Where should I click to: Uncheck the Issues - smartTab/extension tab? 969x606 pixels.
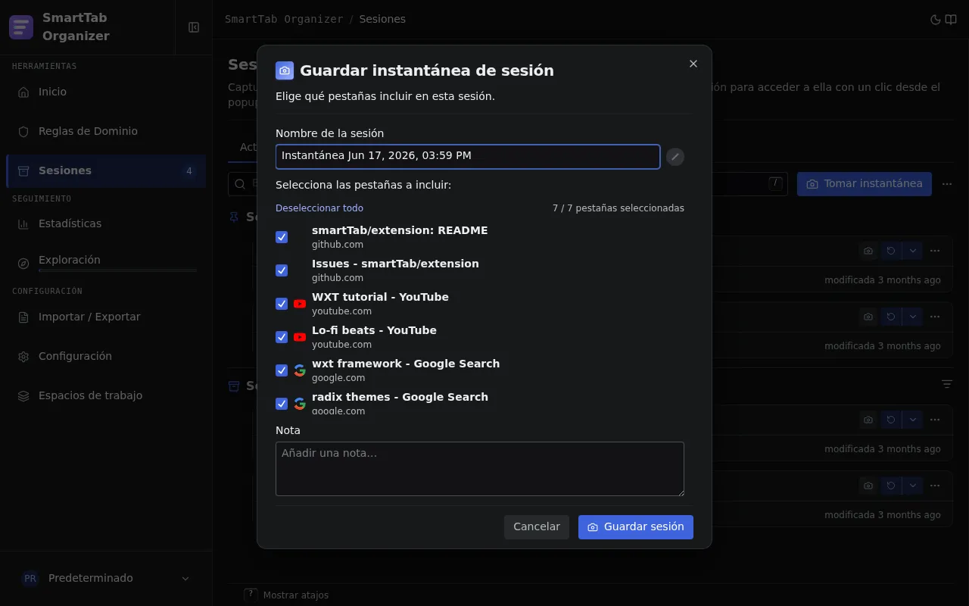coord(282,270)
